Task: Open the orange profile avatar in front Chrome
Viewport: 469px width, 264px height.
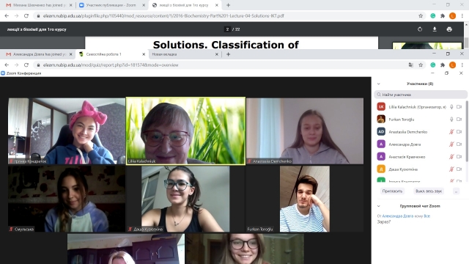Action: coord(453,65)
